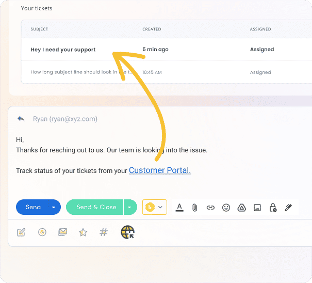Click the compose note pencil-square icon
Image resolution: width=312 pixels, height=283 pixels.
coord(21,232)
